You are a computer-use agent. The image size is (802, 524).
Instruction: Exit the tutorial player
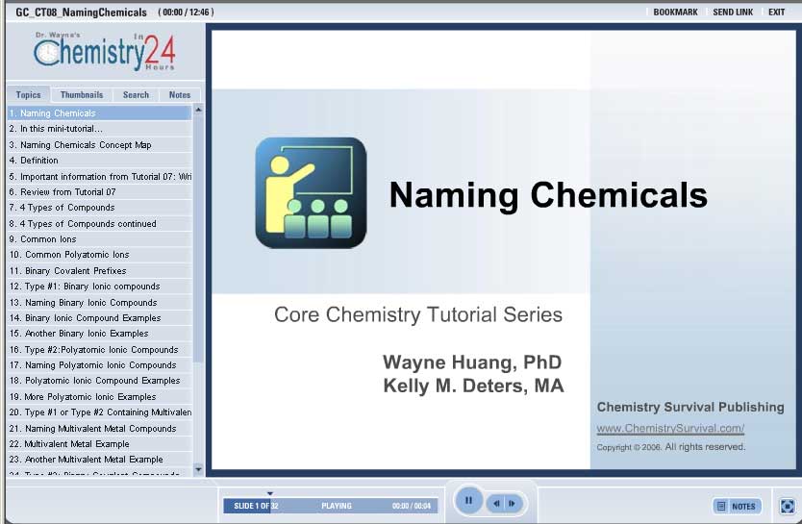[776, 12]
